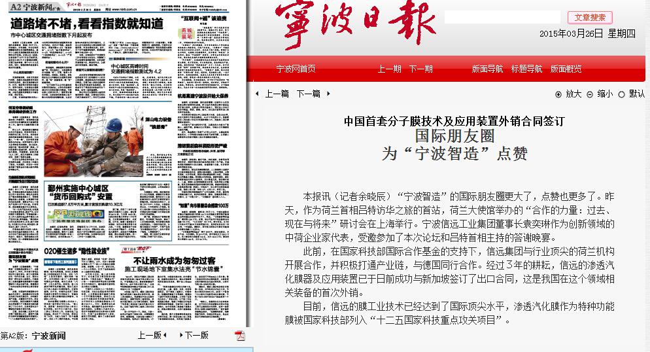Click the 第A2版:宁波新闻 page label
The height and width of the screenshot is (352, 650).
click(33, 336)
